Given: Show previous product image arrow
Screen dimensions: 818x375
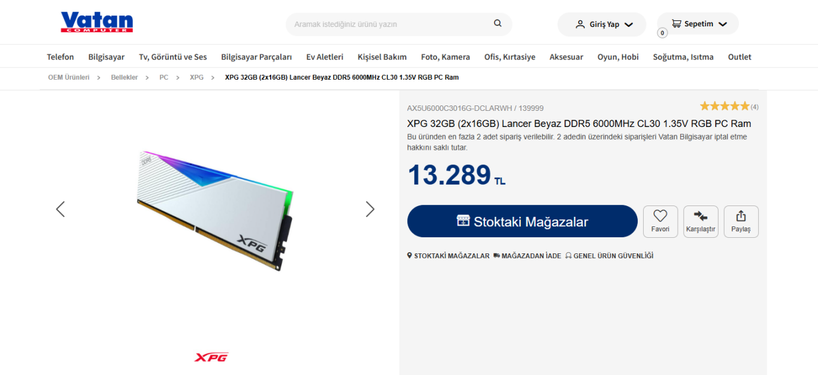Looking at the screenshot, I should coord(60,208).
